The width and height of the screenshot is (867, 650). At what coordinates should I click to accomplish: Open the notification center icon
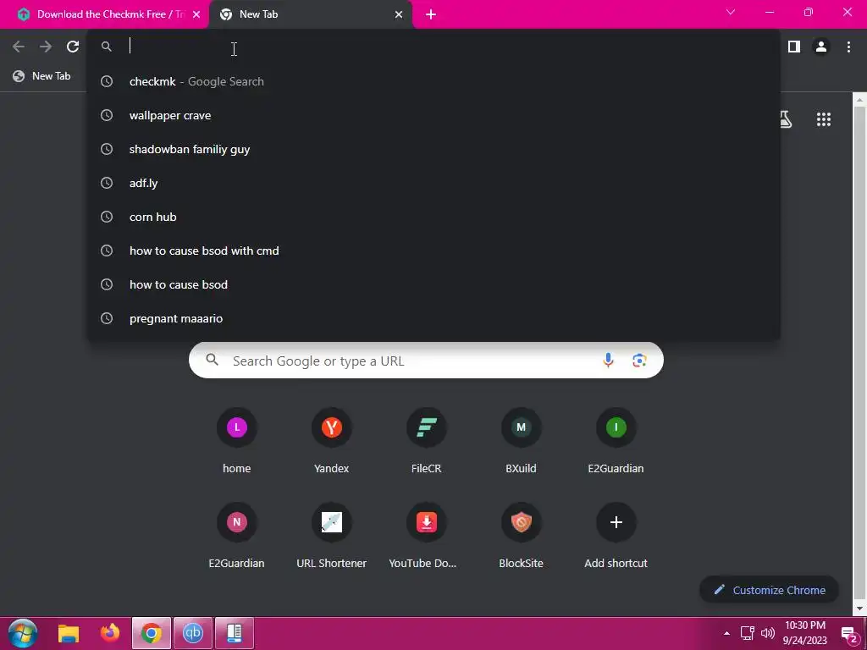[849, 635]
